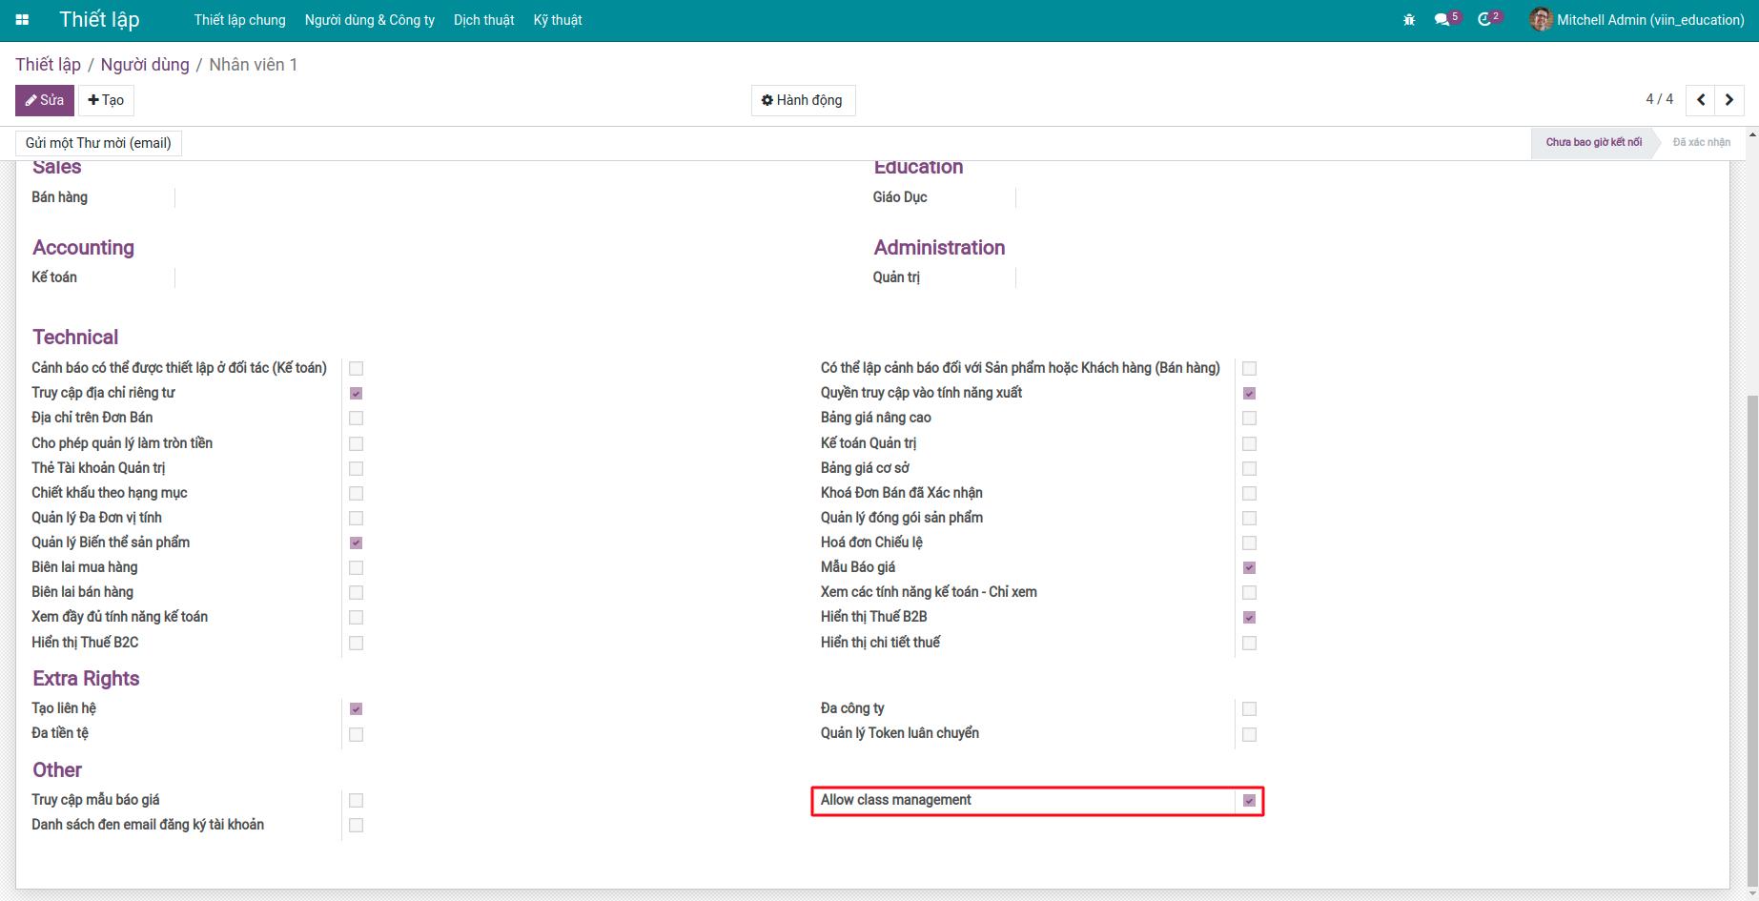
Task: Open the Hành động dropdown
Action: tap(803, 100)
